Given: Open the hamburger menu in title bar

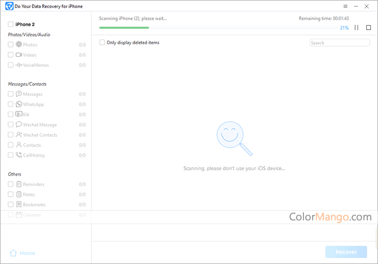Looking at the screenshot, I should point(346,6).
